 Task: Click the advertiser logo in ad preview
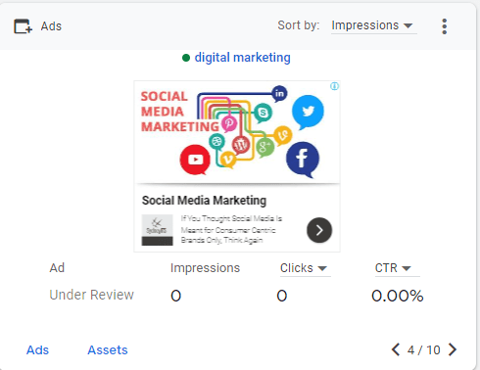(x=157, y=230)
